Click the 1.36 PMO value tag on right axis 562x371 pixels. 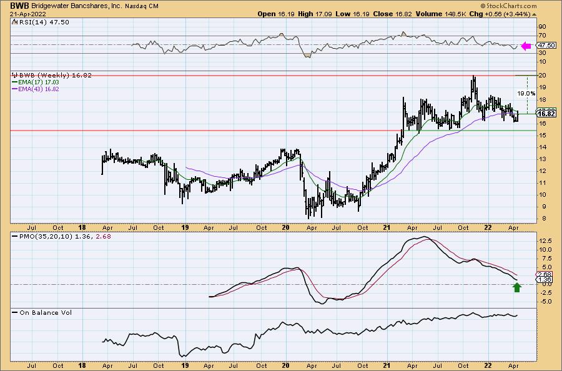pos(545,280)
